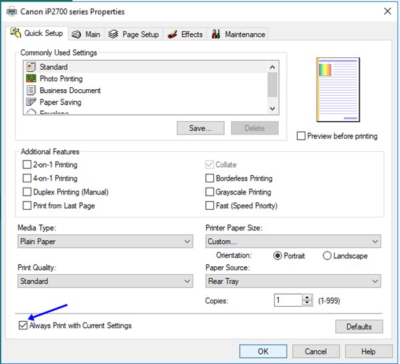Check Preview before printing

click(x=301, y=136)
